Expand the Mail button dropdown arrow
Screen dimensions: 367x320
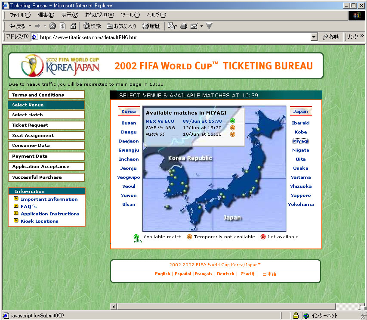tap(176, 26)
